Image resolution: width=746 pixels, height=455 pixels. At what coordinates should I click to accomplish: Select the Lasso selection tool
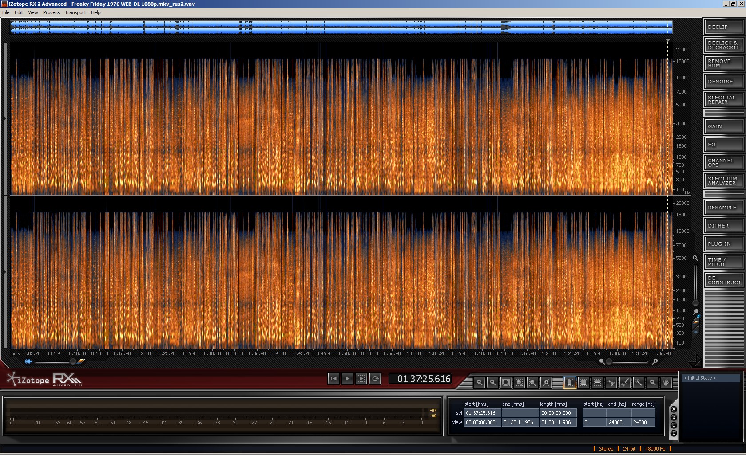pos(611,382)
